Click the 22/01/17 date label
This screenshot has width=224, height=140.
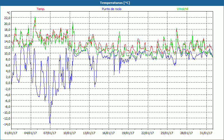(148, 133)
